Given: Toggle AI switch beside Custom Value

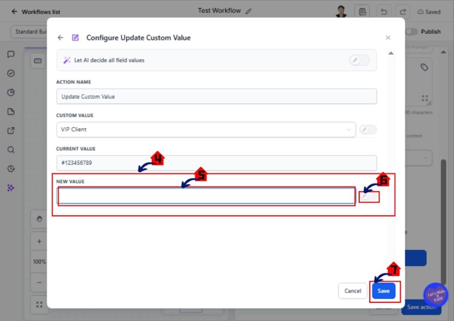Looking at the screenshot, I should [x=368, y=130].
